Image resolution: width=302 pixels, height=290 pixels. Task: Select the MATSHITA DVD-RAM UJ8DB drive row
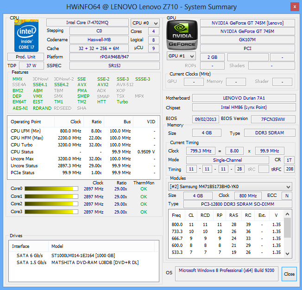click(84, 262)
